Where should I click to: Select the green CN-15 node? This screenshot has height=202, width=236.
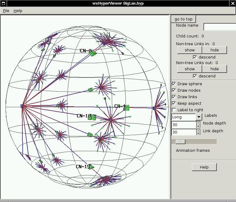(x=91, y=167)
